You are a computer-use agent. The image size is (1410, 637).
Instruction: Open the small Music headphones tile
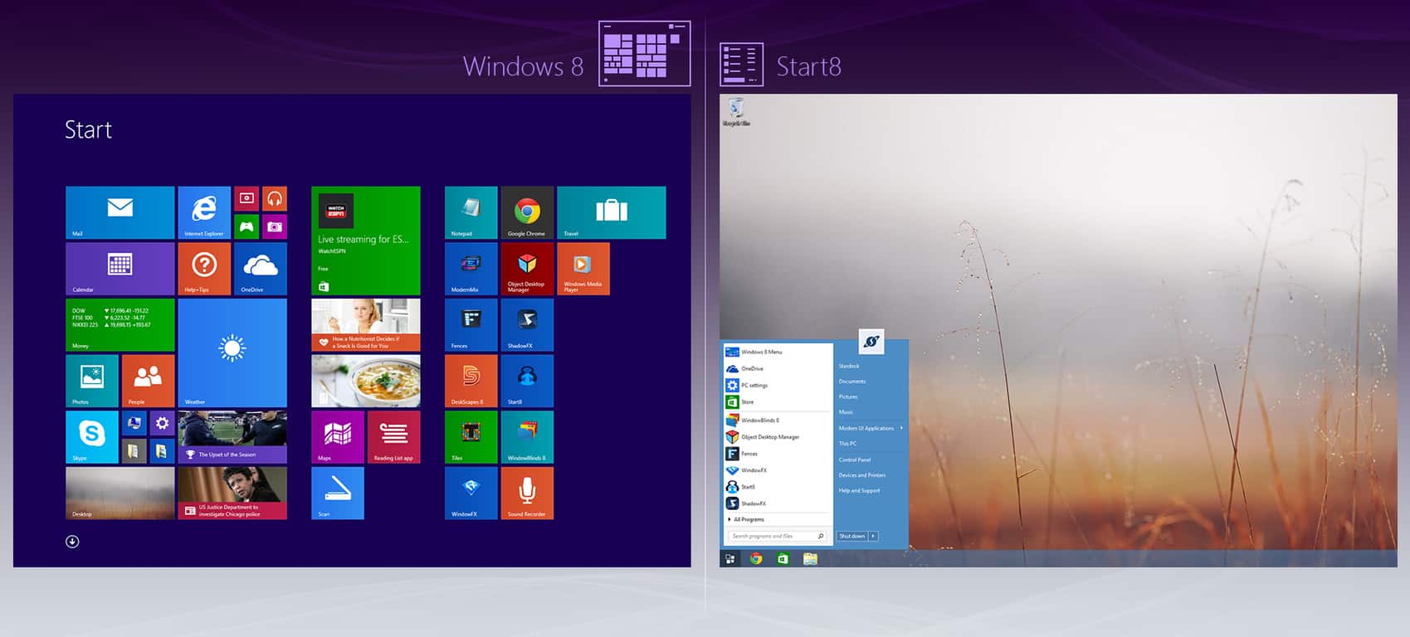point(275,198)
